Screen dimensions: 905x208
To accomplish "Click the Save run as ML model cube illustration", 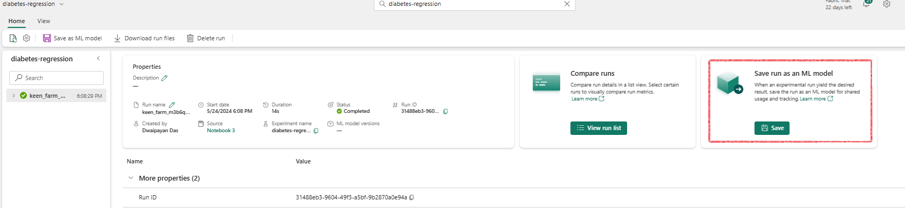I will coord(730,83).
